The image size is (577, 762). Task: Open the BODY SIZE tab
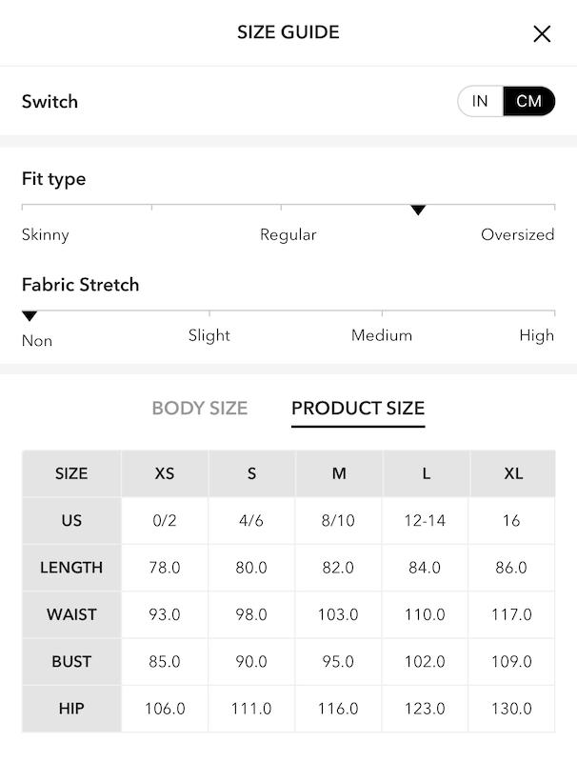(x=200, y=409)
